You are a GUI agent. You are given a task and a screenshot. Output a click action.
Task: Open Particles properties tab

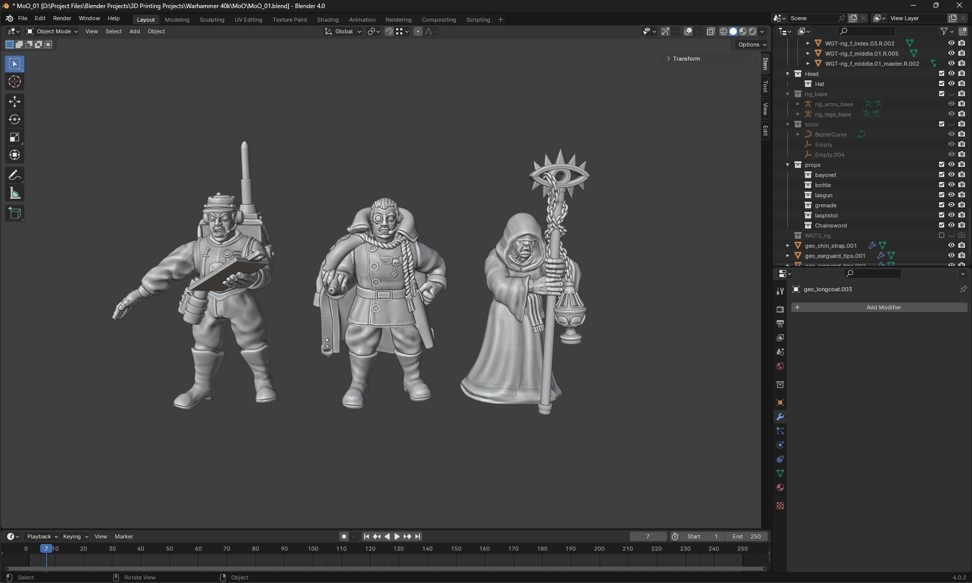[780, 431]
